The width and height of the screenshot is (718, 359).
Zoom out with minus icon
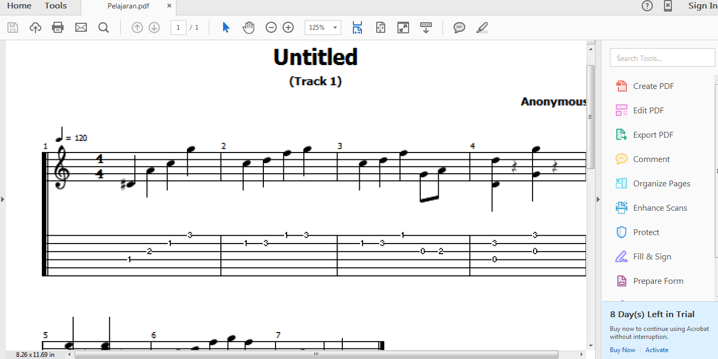(271, 28)
